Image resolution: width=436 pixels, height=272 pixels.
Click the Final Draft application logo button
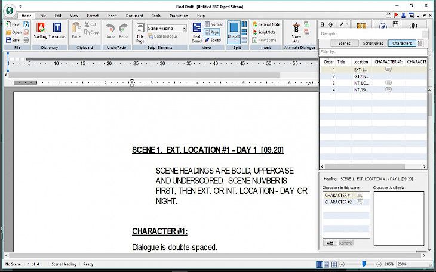pos(10,11)
